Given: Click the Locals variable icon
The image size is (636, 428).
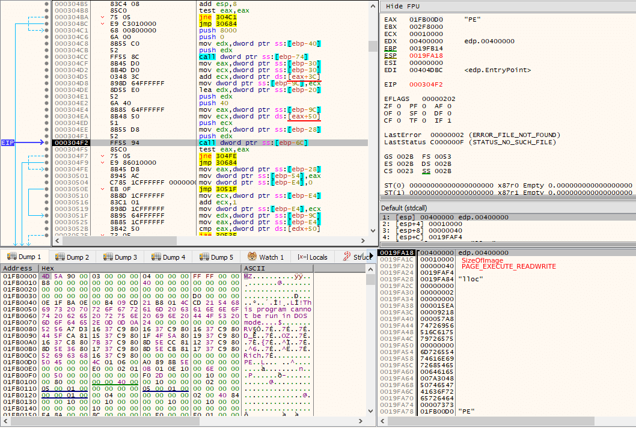Looking at the screenshot, I should click(302, 257).
